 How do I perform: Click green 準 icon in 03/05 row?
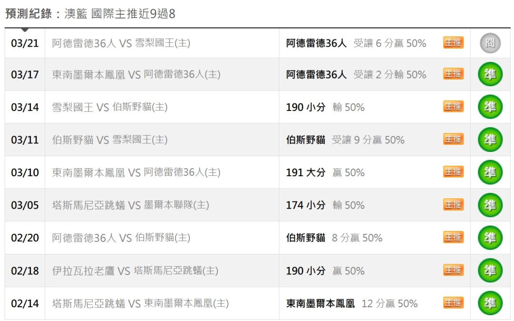[x=490, y=205]
